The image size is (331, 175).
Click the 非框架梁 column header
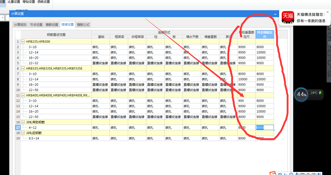[x=137, y=37]
